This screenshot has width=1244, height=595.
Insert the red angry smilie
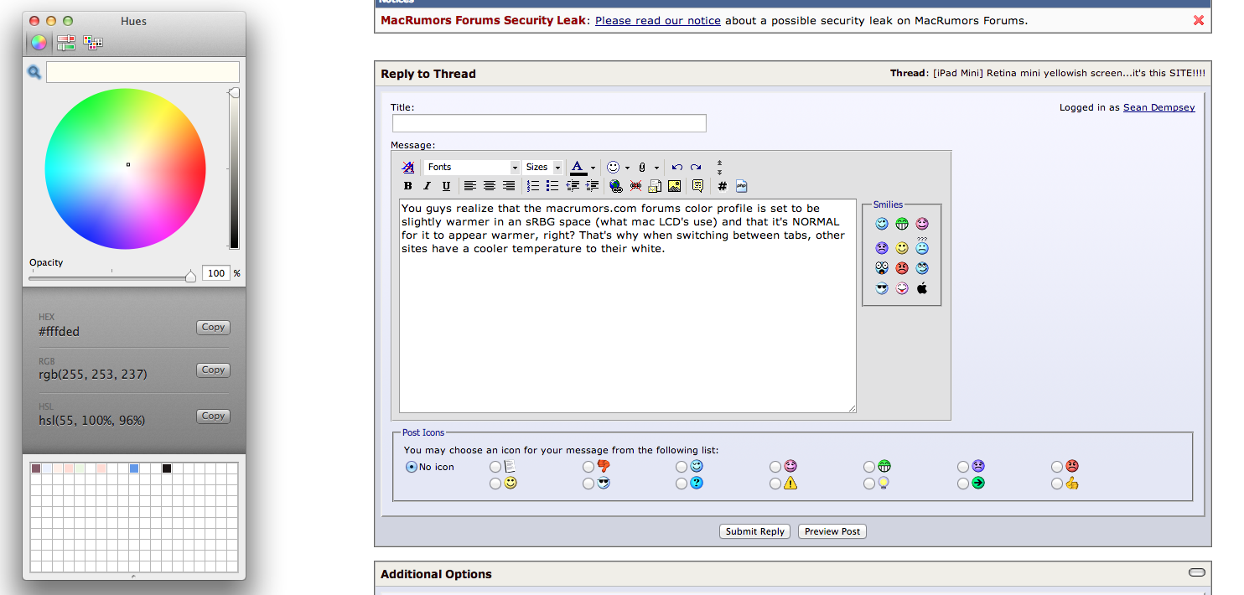pos(902,268)
